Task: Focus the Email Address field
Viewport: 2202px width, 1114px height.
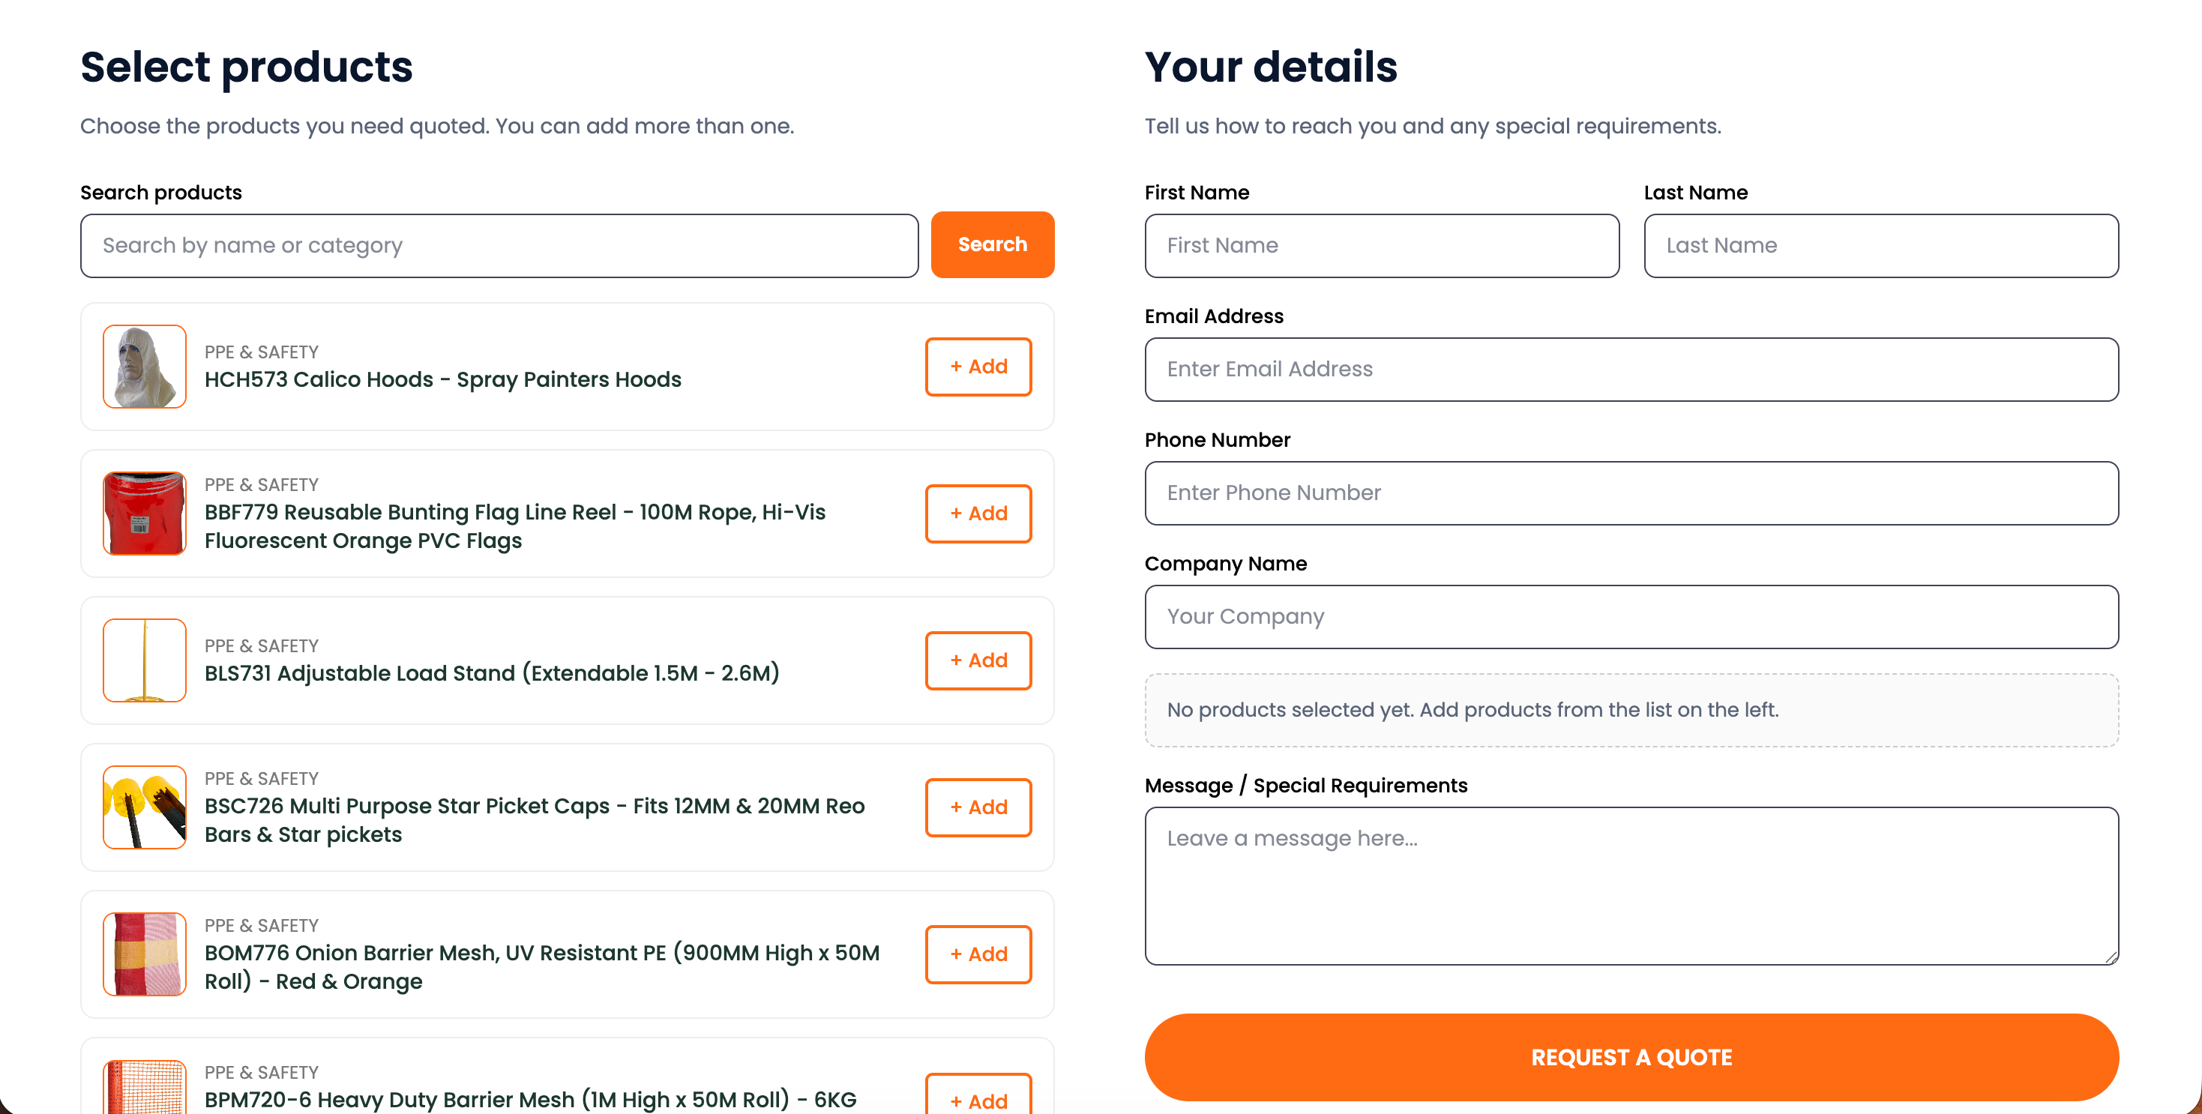Action: tap(1631, 370)
